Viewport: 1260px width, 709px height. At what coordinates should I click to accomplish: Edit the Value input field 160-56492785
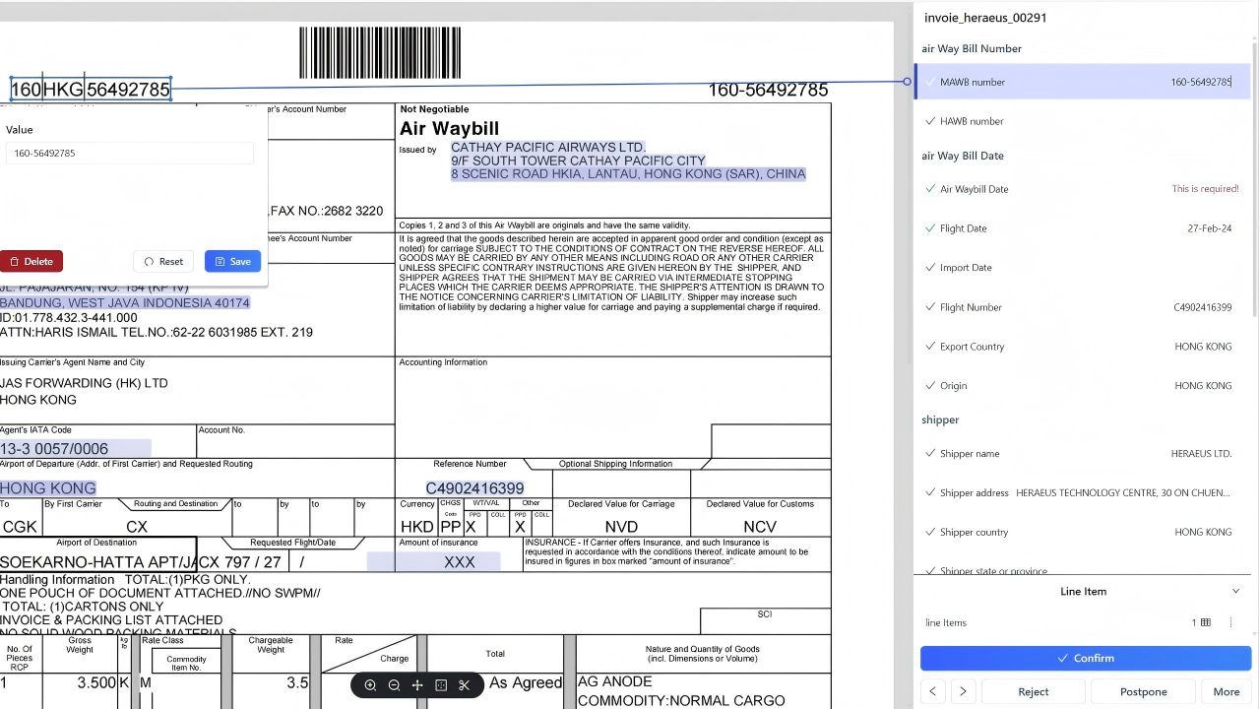[x=129, y=153]
